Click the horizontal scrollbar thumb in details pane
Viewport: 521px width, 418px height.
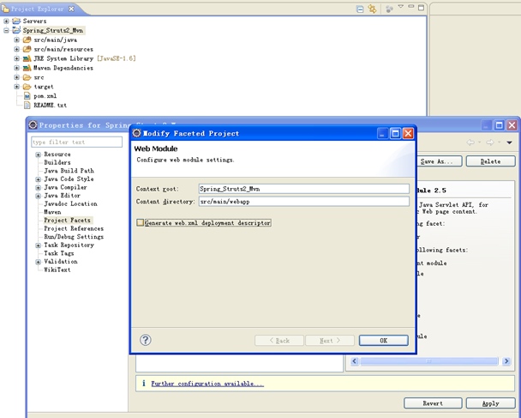click(429, 361)
